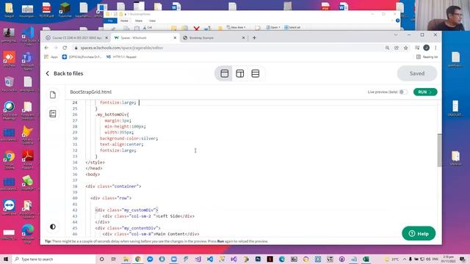This screenshot has width=470, height=264.
Task: Open Share tab in File Explorer window
Action: [139, 21]
